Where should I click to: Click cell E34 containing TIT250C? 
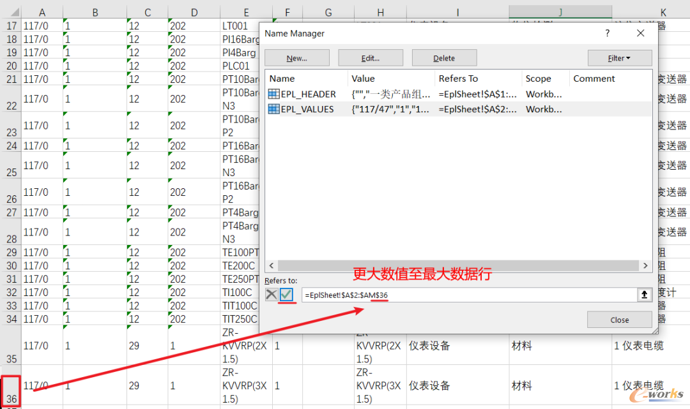(240, 319)
